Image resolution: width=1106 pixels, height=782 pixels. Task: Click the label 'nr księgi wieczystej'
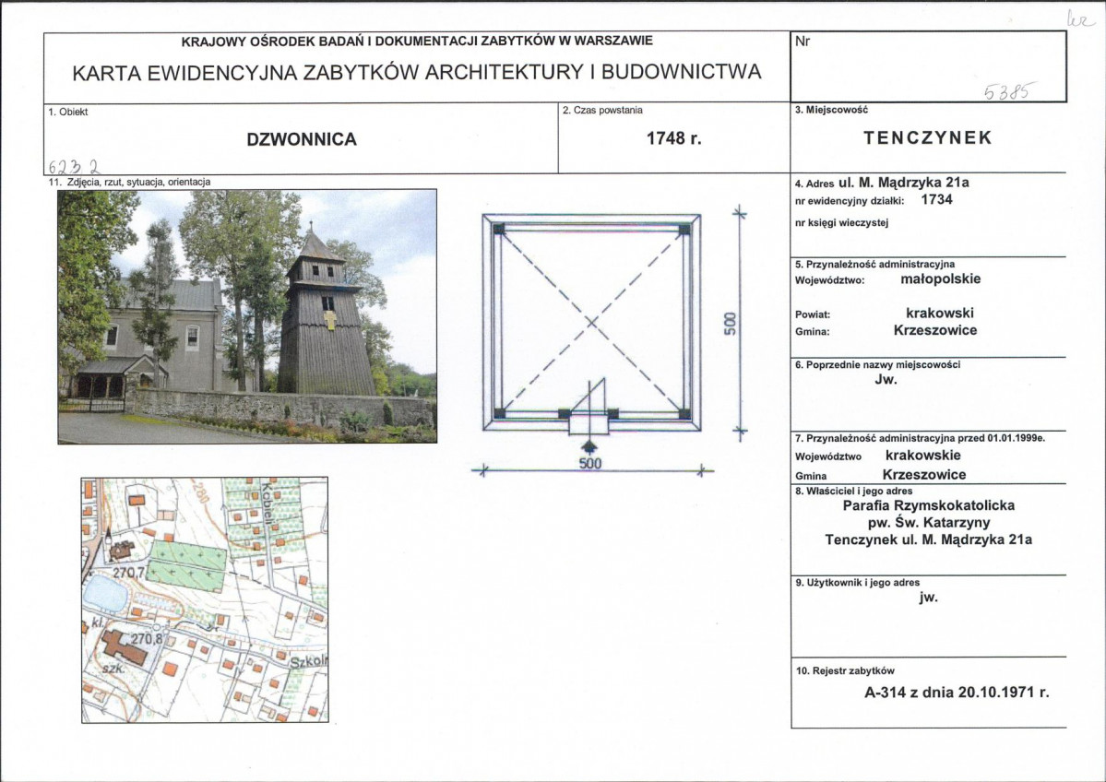pyautogui.click(x=841, y=223)
